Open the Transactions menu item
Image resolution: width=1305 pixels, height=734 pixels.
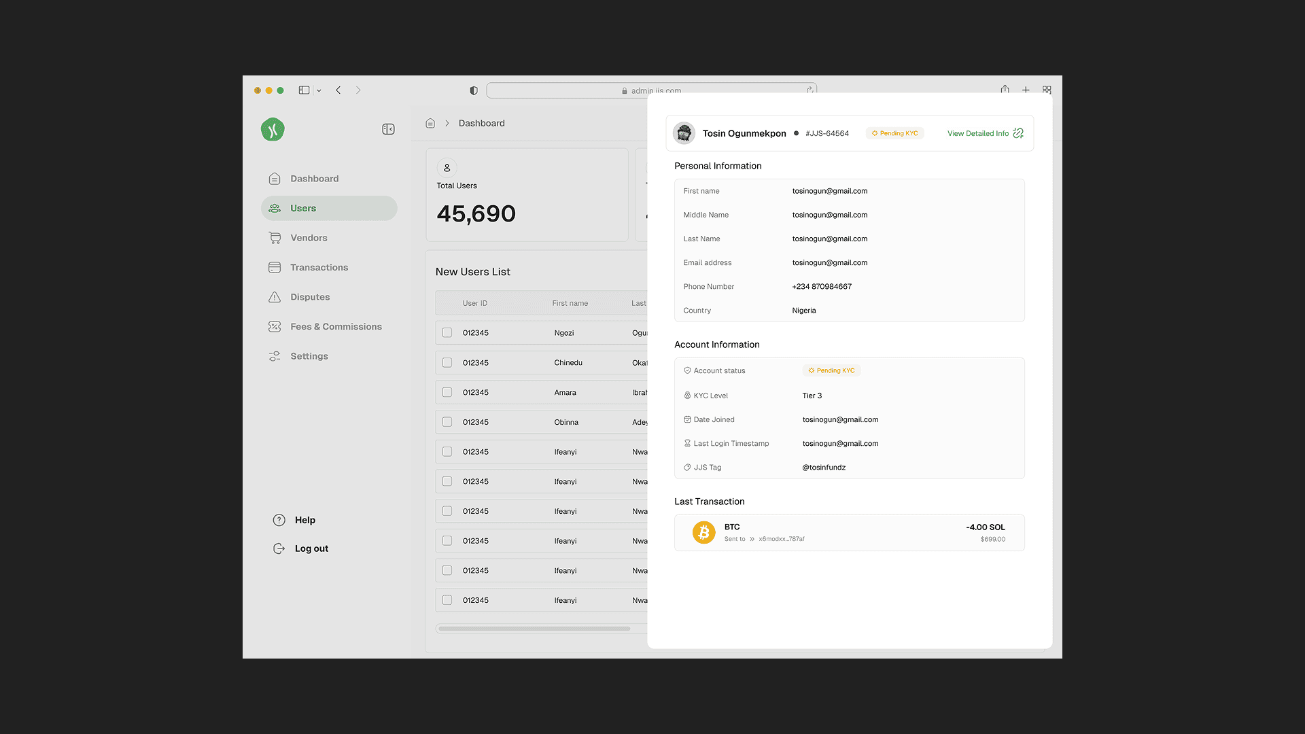[319, 267]
